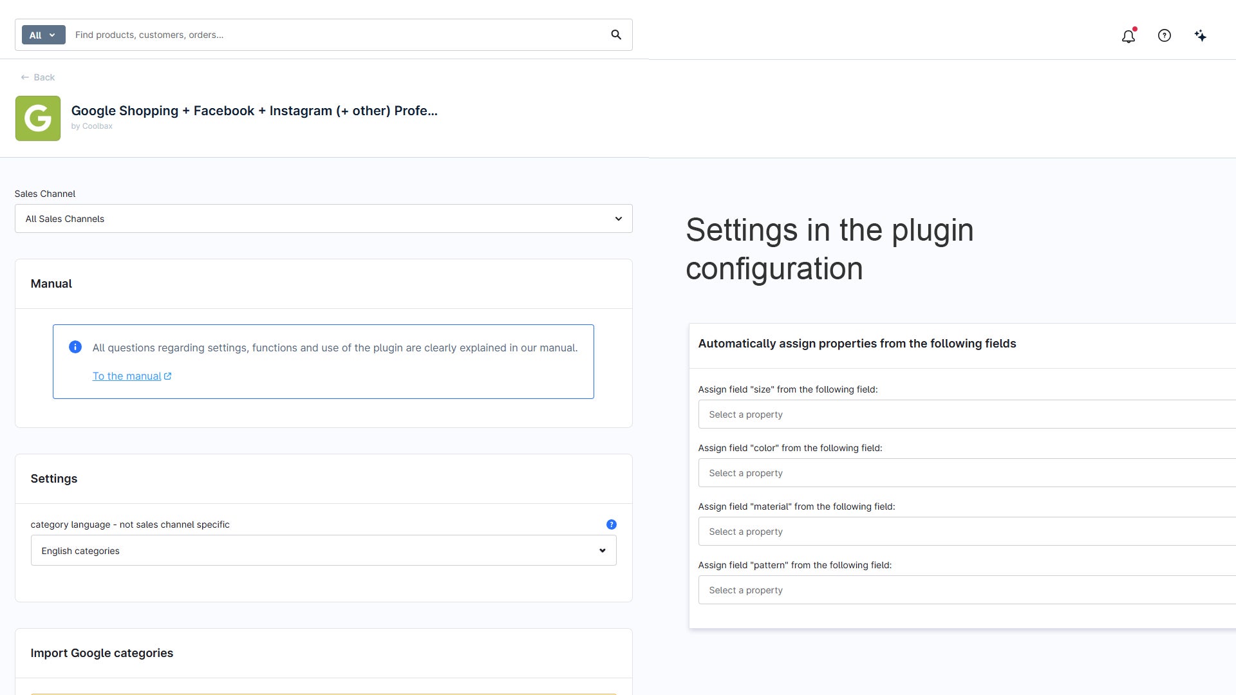Click the Sales Channel label
Viewport: 1236px width, 695px height.
[45, 194]
